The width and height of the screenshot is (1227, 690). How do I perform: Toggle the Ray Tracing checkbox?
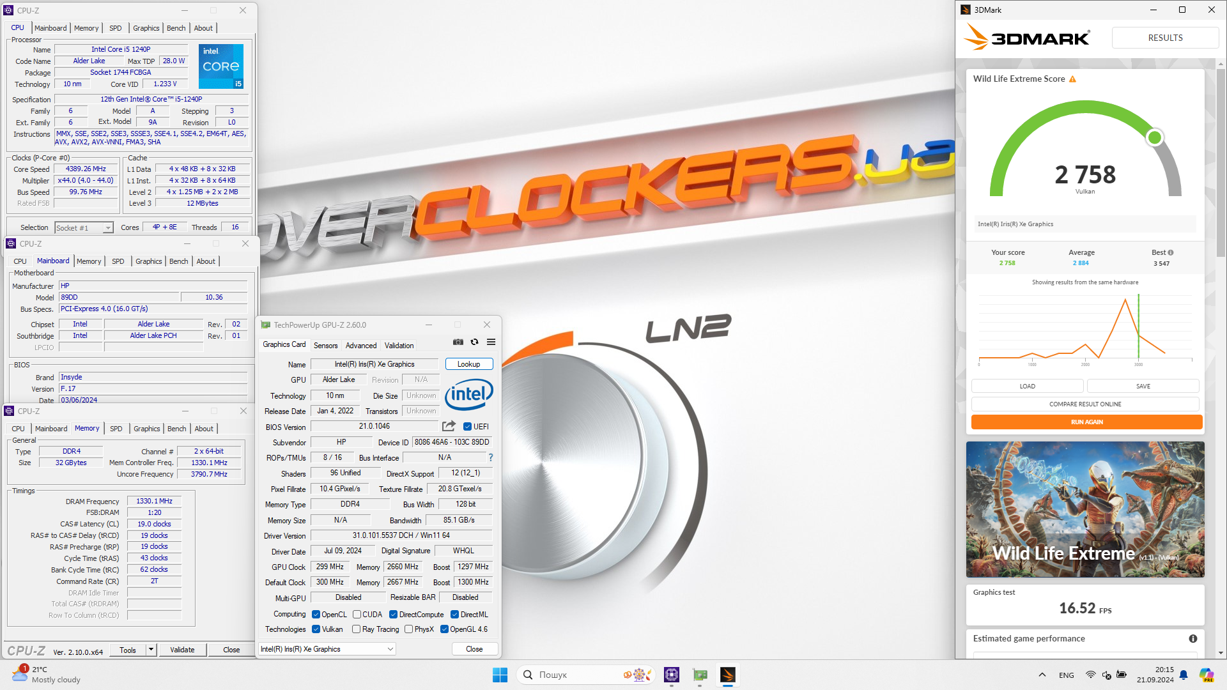pyautogui.click(x=356, y=629)
